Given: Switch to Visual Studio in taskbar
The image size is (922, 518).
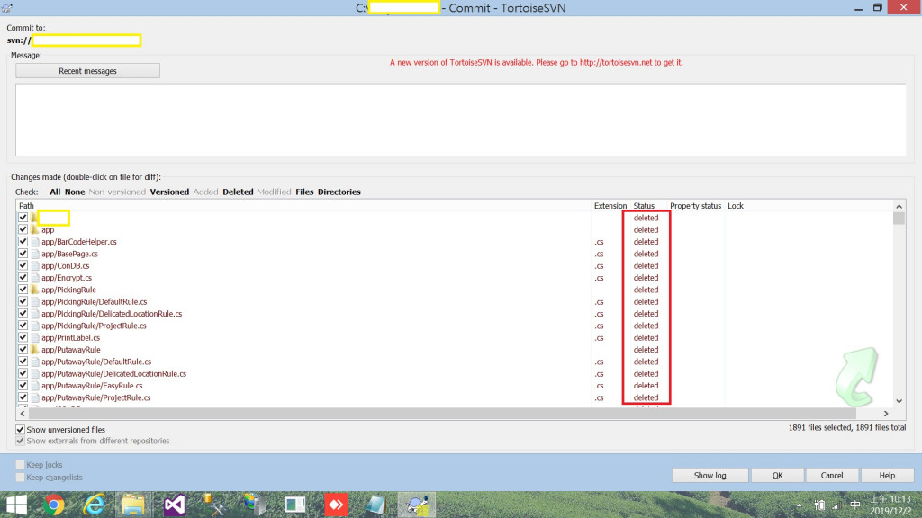Looking at the screenshot, I should point(175,505).
